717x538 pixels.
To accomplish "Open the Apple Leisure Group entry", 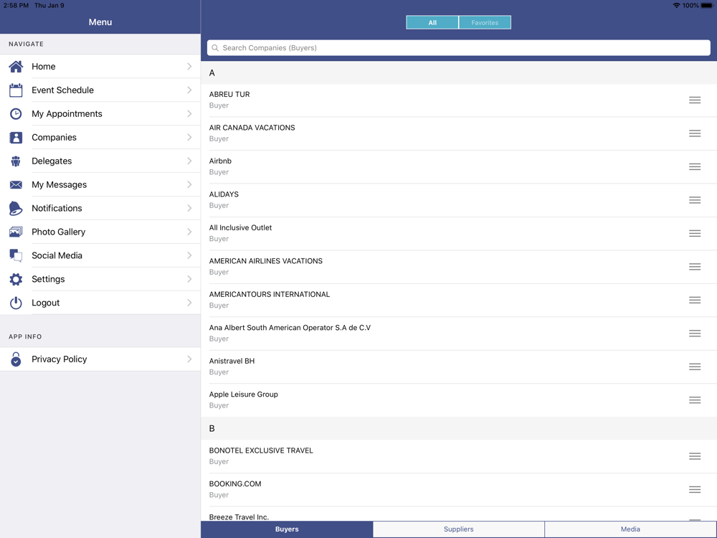I will (x=459, y=400).
